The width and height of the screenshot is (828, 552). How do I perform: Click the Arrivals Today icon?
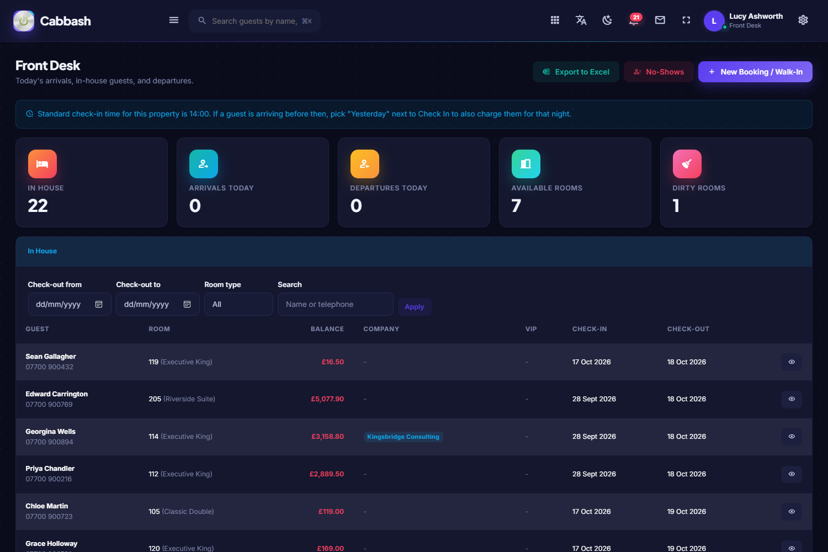click(x=204, y=164)
